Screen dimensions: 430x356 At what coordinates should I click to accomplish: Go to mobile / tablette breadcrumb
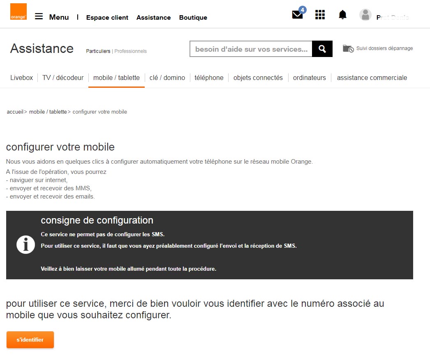coord(48,112)
